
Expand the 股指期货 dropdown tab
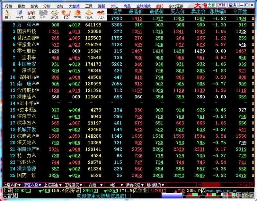click(x=155, y=185)
